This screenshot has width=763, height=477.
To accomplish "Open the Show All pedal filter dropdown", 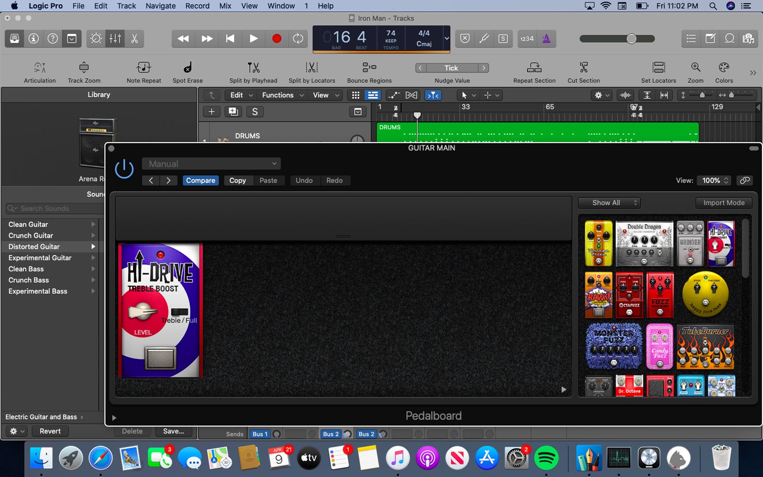I will tap(609, 203).
